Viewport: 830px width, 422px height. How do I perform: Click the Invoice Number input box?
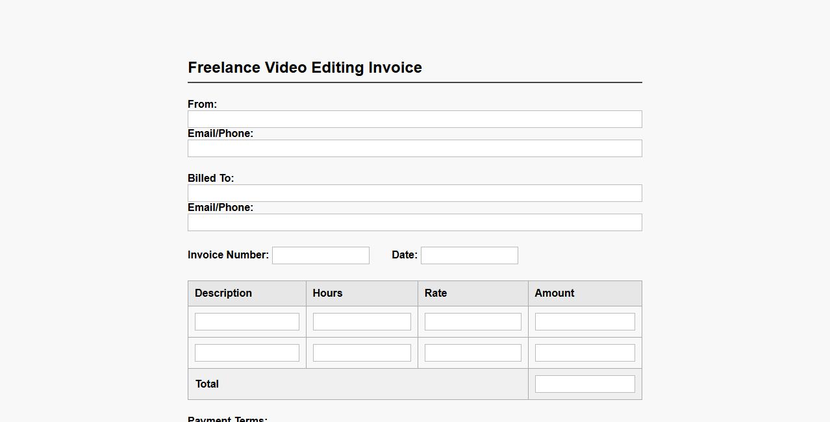320,255
